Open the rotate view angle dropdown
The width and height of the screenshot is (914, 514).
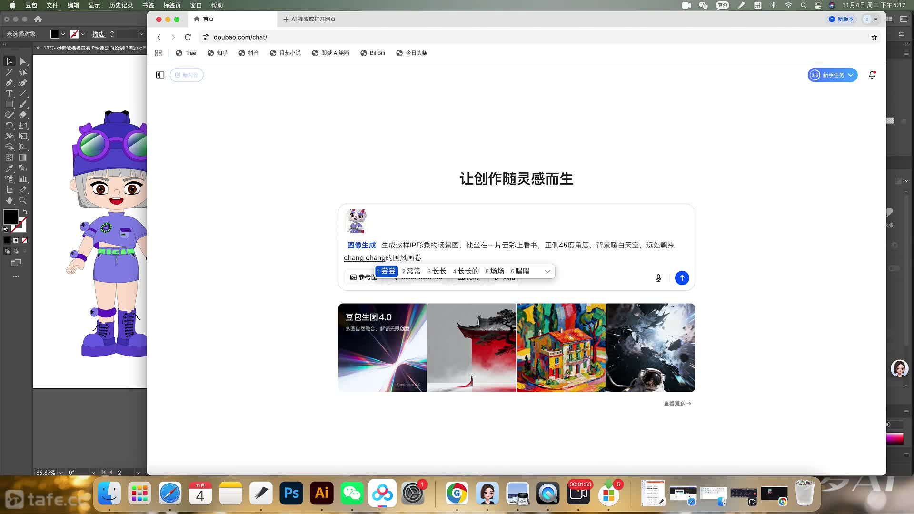pyautogui.click(x=93, y=473)
